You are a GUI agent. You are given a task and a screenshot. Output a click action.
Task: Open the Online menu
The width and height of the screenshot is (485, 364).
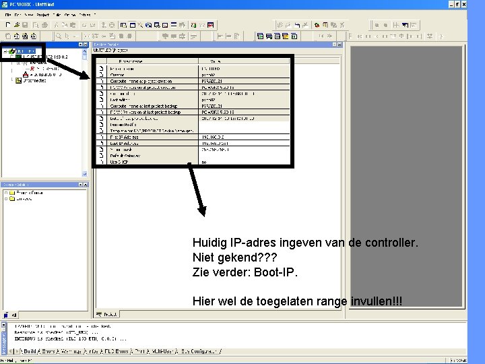coord(70,15)
